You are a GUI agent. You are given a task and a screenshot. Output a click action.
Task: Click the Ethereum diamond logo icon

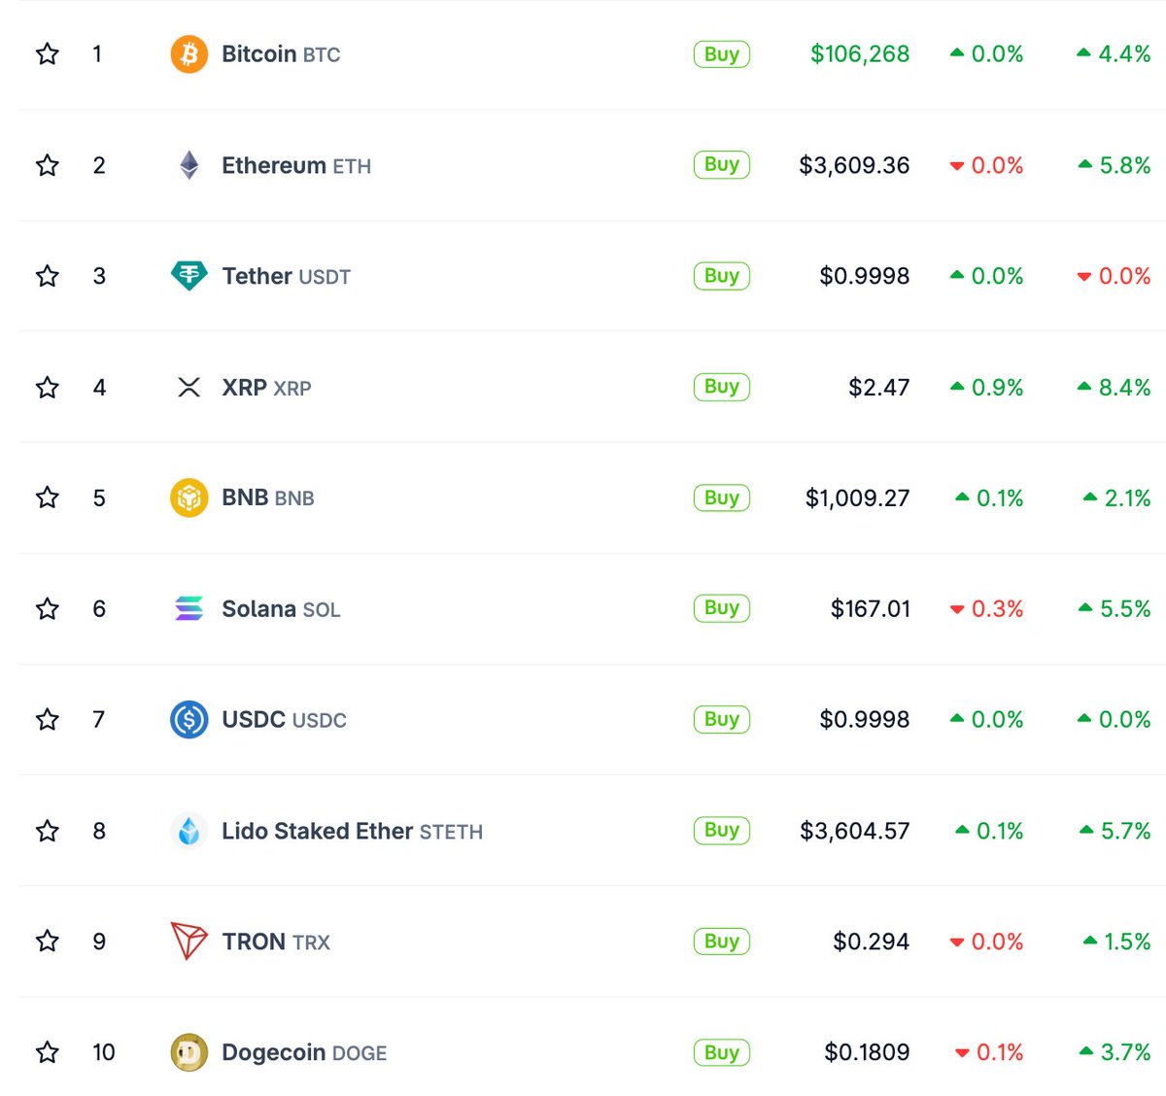[189, 165]
